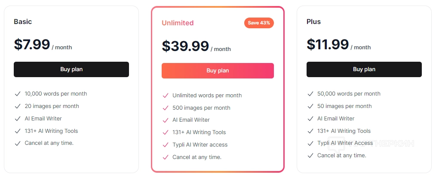The height and width of the screenshot is (177, 436).
Task: Choose the Plus plan Buy plan button
Action: pos(364,69)
